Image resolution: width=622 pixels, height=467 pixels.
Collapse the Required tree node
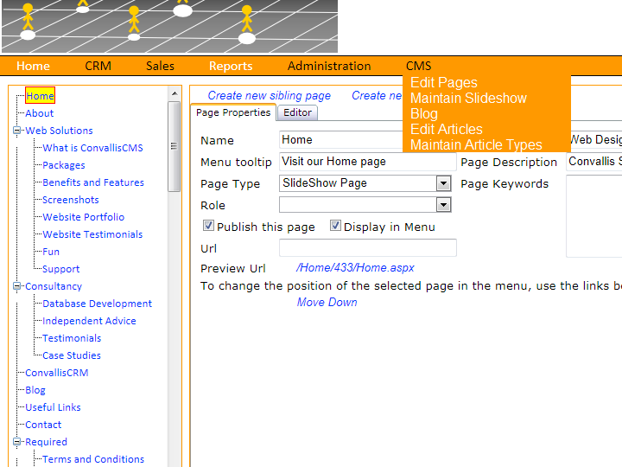[16, 442]
